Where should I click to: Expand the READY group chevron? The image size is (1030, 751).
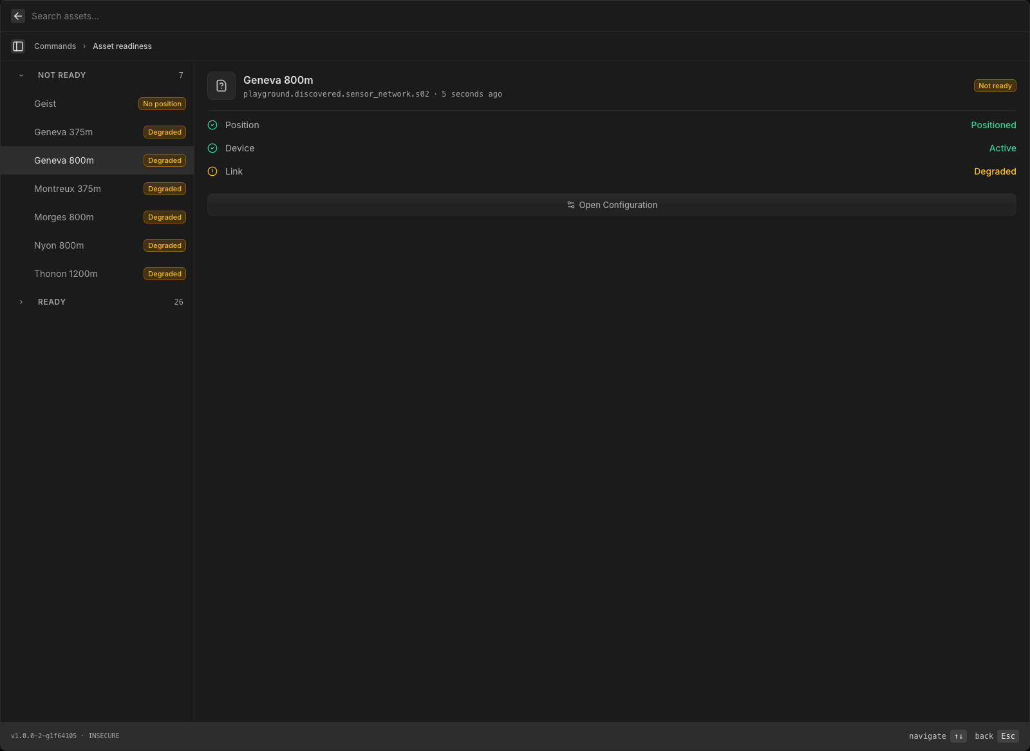21,302
